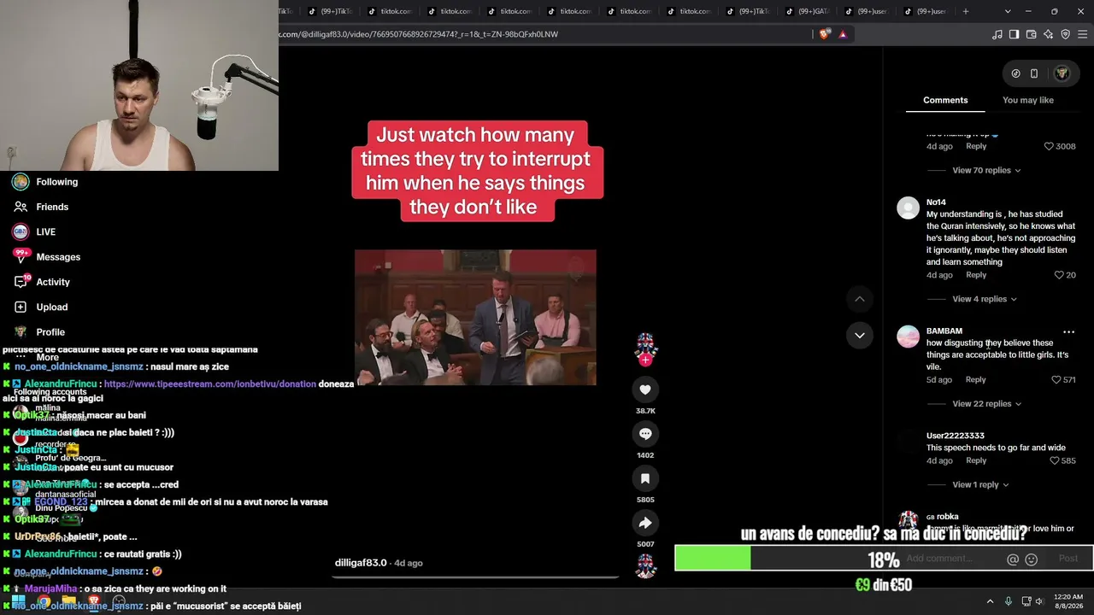Seek on the video progress bar
Viewport: 1094px width, 615px height.
tap(475, 577)
